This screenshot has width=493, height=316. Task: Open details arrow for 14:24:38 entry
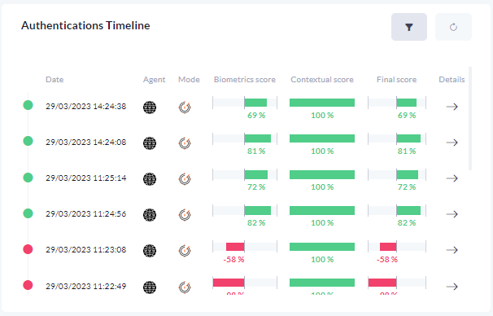click(x=452, y=107)
